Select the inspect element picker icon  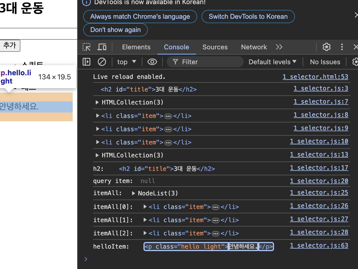[86, 47]
